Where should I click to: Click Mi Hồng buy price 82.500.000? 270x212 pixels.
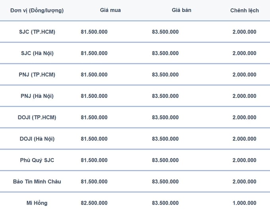click(94, 203)
